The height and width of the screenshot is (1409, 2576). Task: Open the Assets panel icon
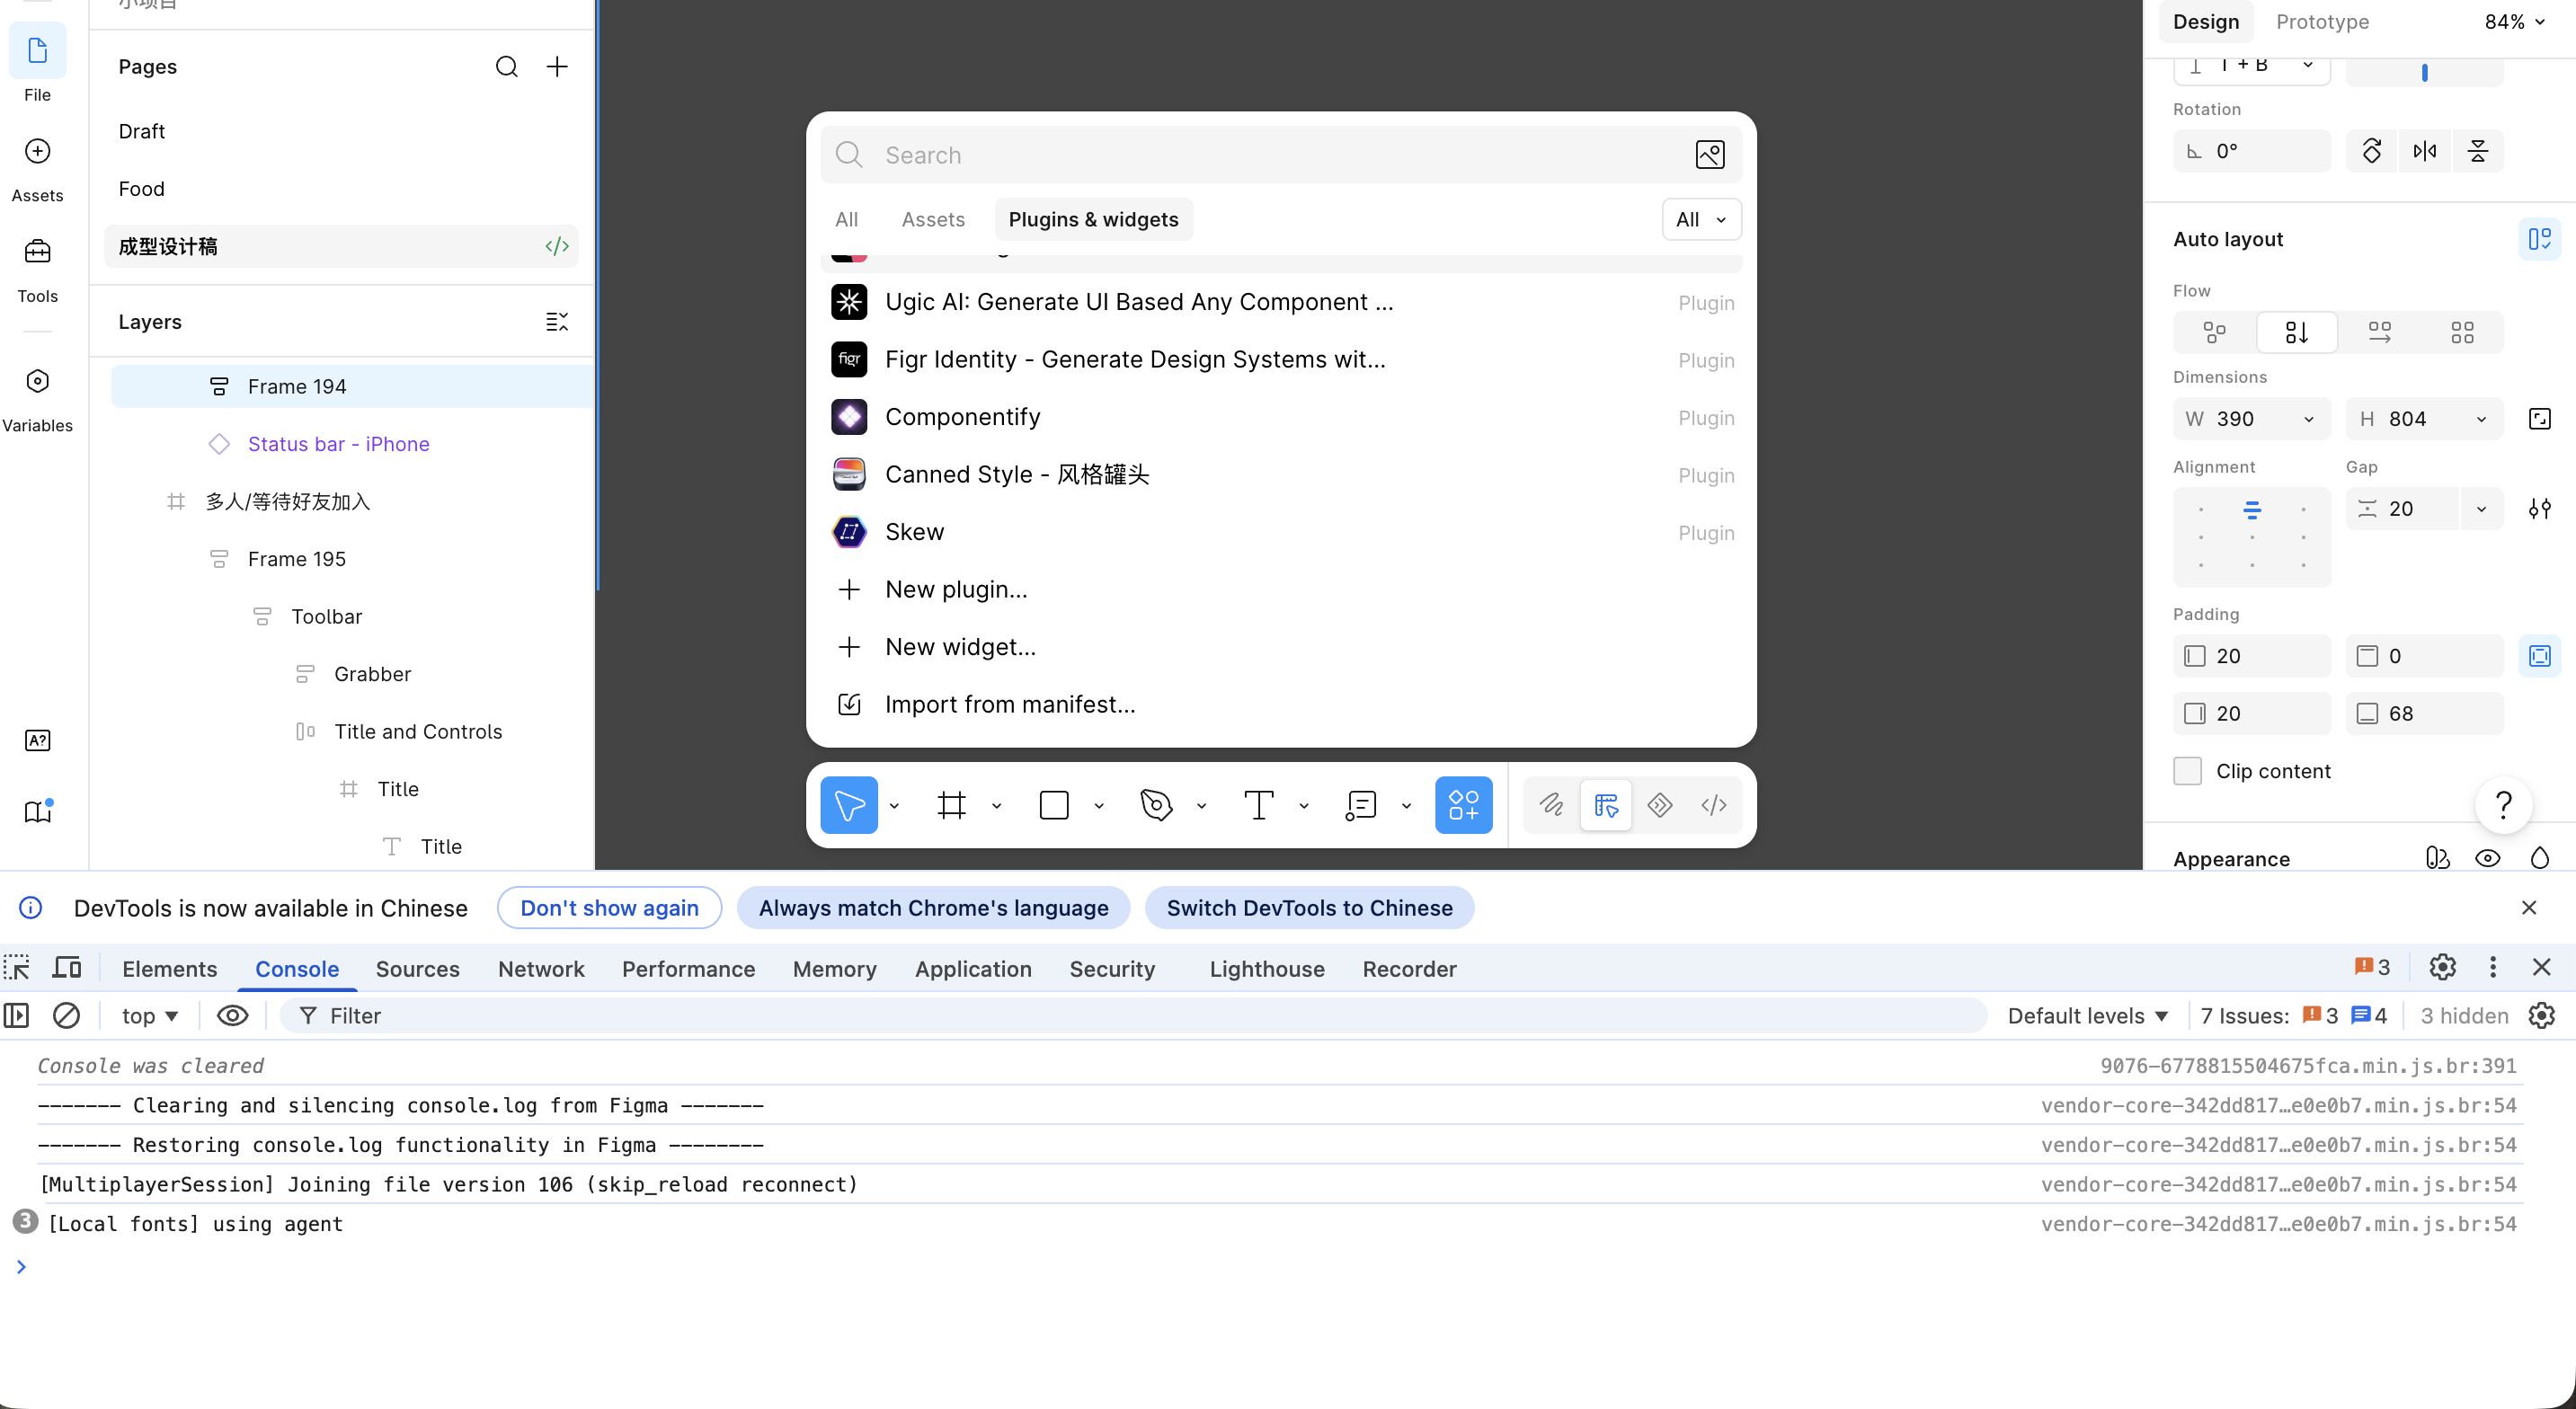coord(37,151)
